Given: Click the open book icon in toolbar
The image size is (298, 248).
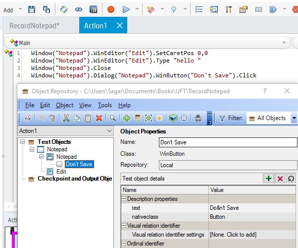Looking at the screenshot, I should 258,9.
